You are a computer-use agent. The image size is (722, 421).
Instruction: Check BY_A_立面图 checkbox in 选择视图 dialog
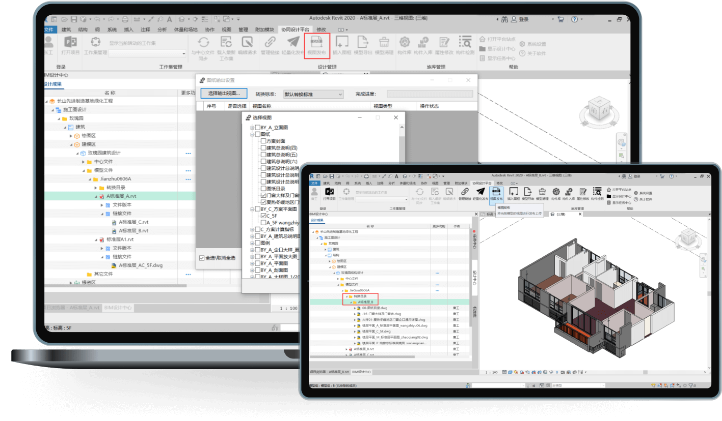(258, 128)
